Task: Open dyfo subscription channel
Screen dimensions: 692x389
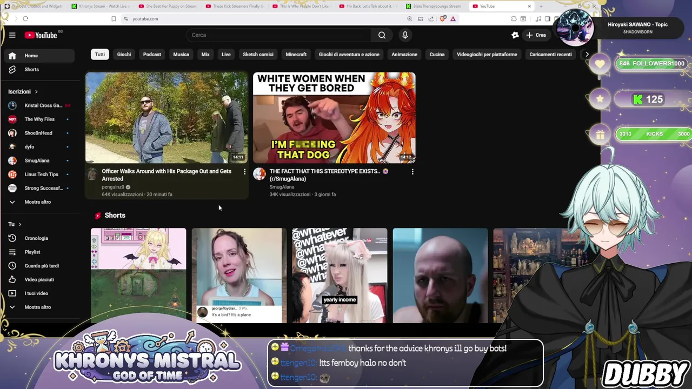Action: tap(39, 146)
